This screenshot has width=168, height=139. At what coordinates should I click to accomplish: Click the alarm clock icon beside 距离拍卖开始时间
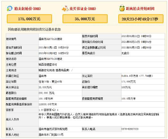click(122, 8)
